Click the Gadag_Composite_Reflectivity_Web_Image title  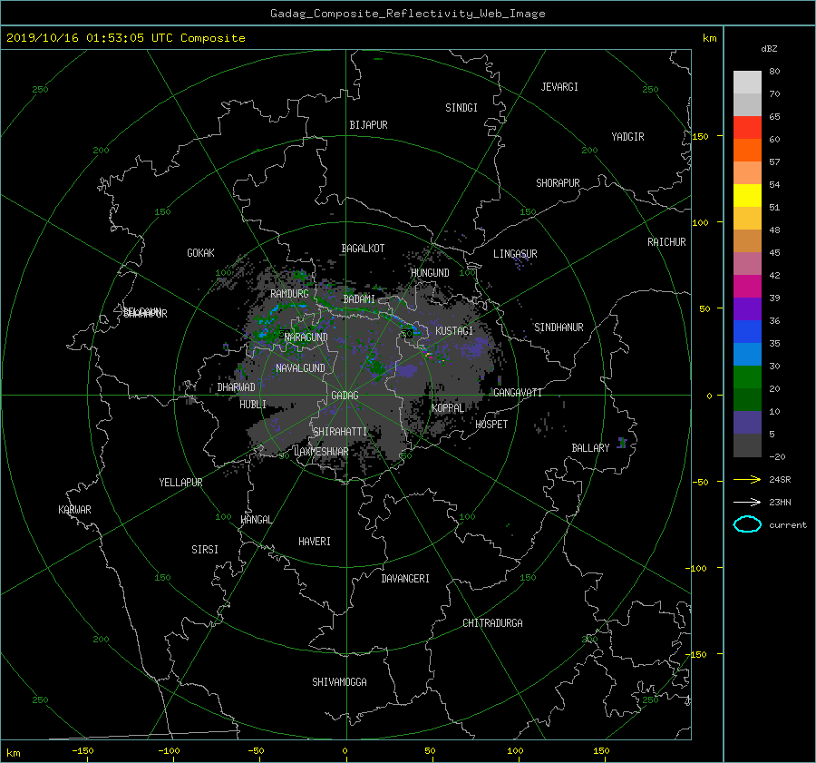407,14
